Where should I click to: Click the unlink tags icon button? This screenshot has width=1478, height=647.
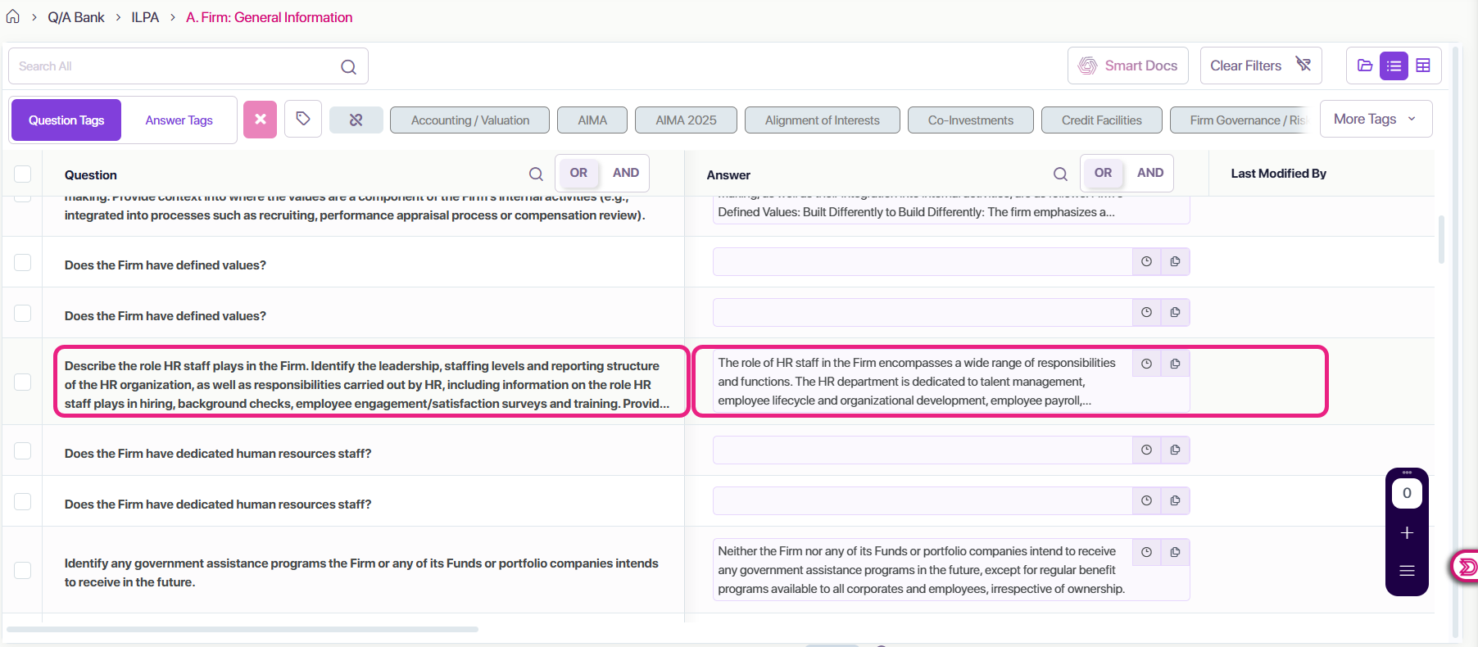[x=356, y=120]
